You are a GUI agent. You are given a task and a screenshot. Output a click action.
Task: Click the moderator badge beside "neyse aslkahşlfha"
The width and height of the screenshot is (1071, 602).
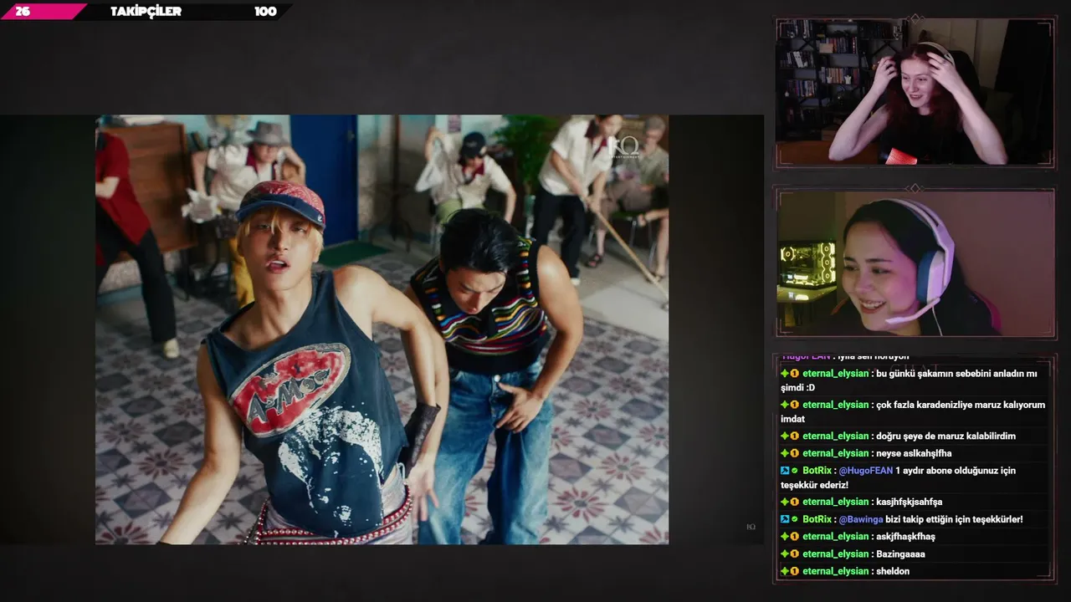click(785, 453)
